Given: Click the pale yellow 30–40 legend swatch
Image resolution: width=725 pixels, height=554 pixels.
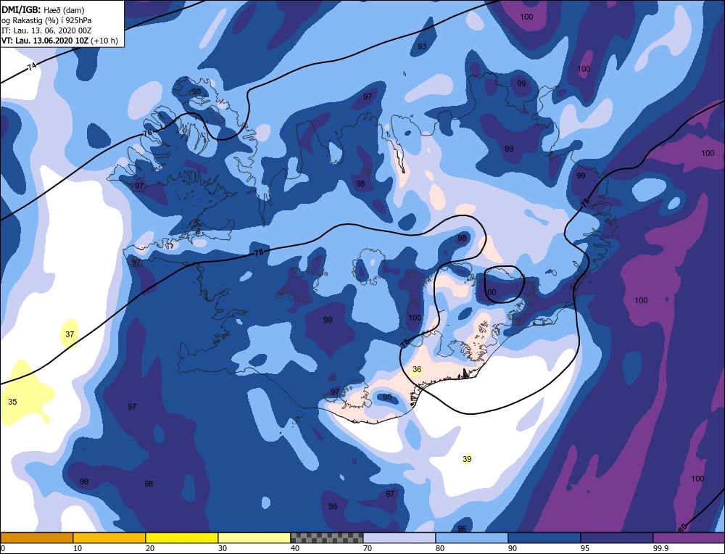Looking at the screenshot, I should pos(254,538).
